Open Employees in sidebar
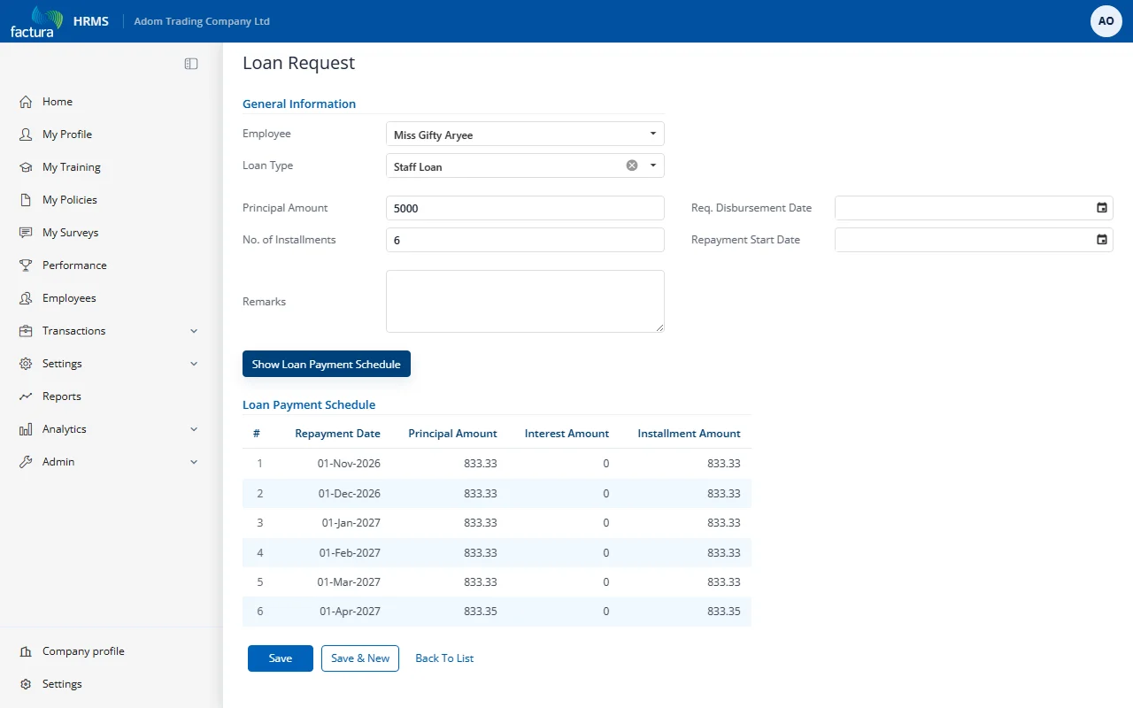 pyautogui.click(x=69, y=298)
